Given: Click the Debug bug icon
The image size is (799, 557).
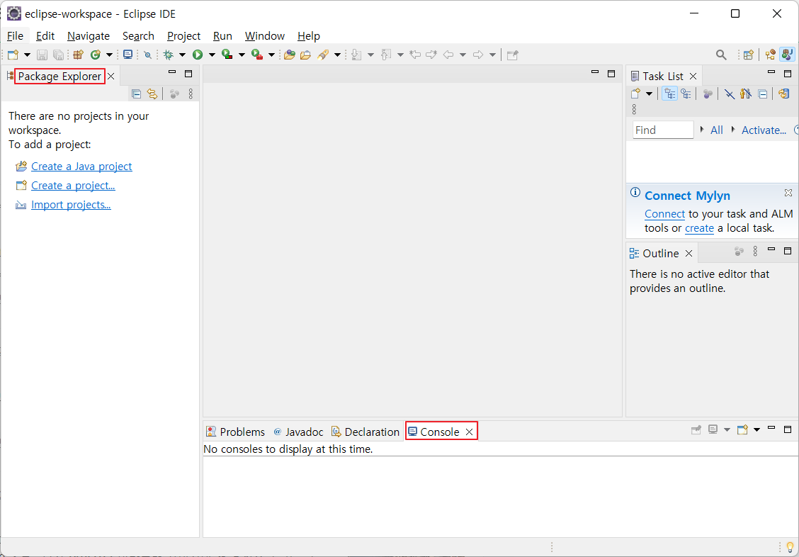Looking at the screenshot, I should 168,55.
